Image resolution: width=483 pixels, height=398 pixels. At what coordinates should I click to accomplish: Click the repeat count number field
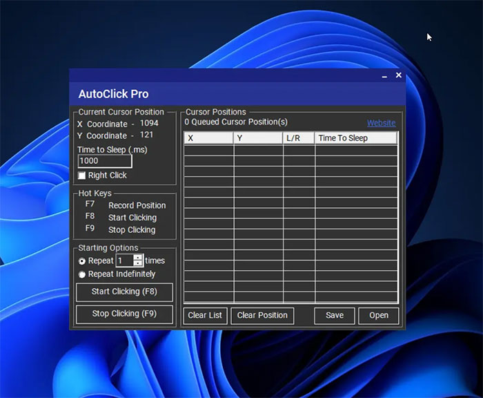pyautogui.click(x=124, y=260)
